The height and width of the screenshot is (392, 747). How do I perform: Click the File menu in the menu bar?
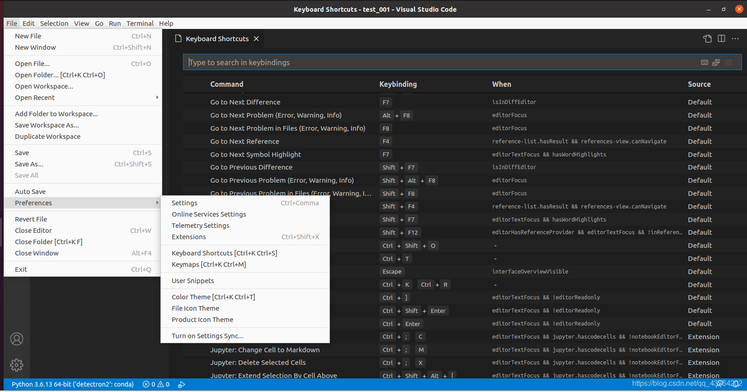[x=12, y=24]
